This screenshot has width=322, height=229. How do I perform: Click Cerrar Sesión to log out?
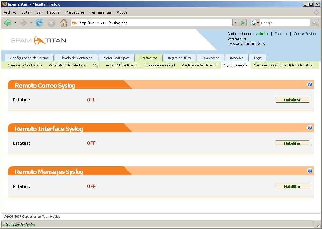(304, 34)
